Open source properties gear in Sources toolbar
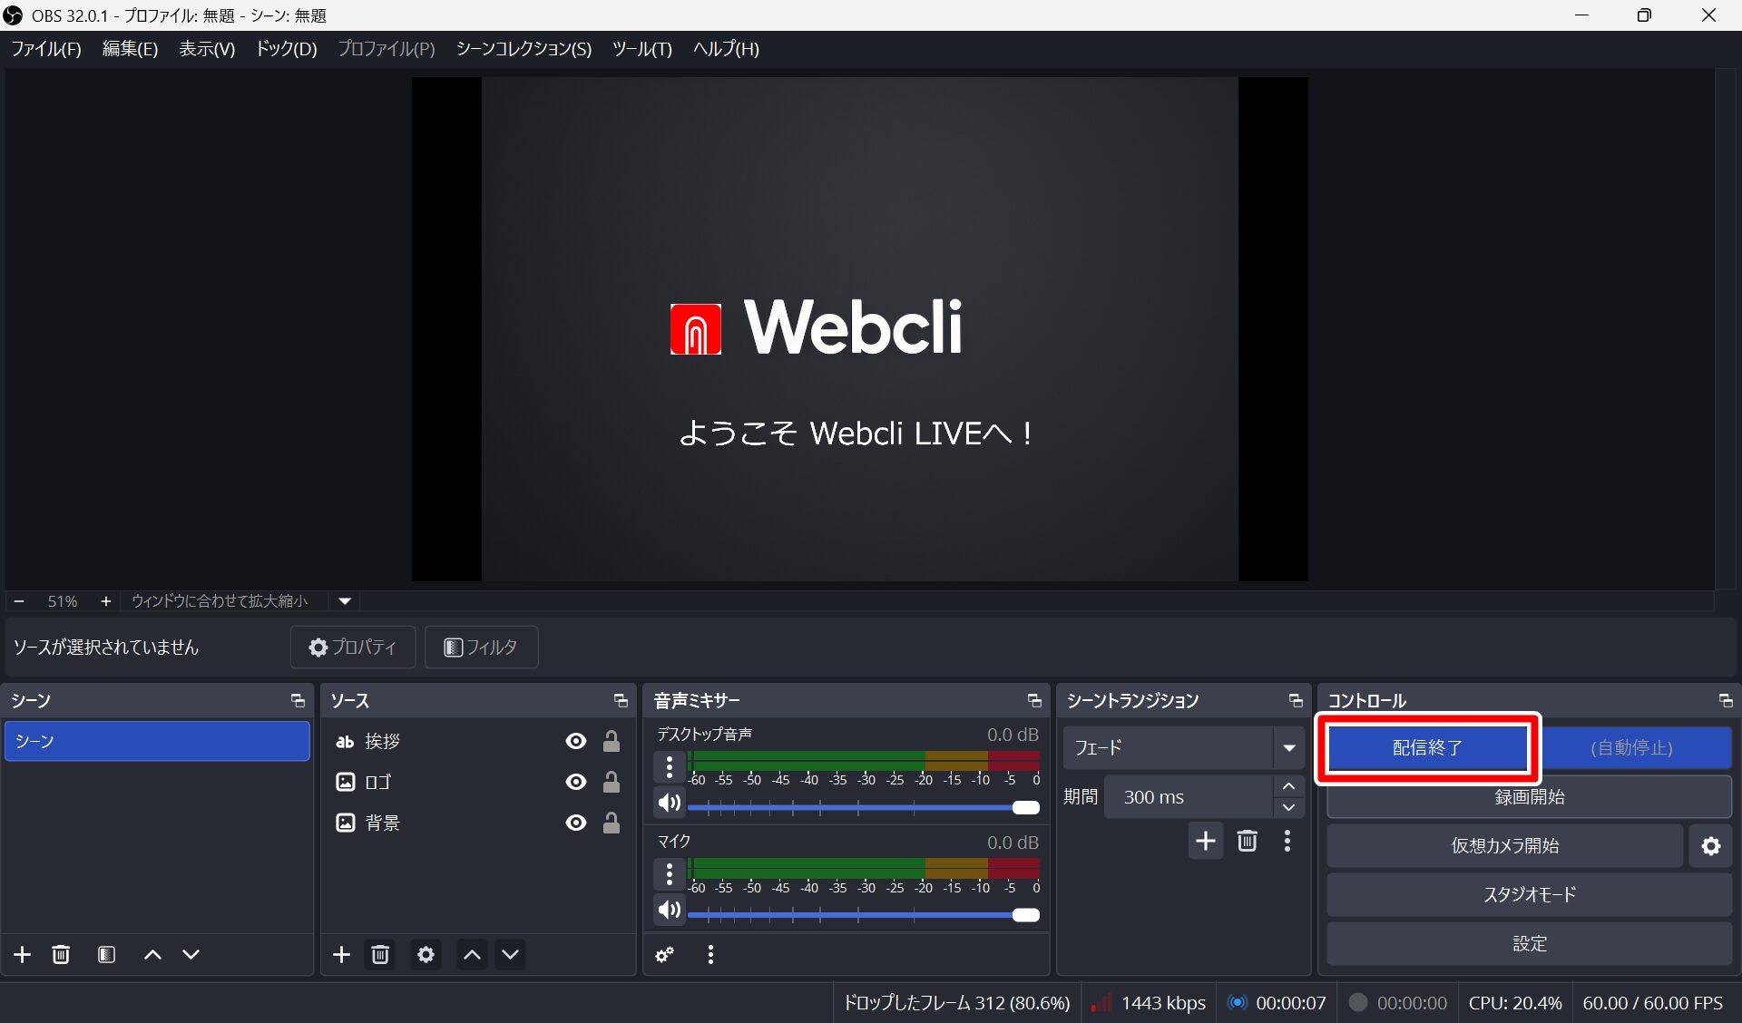Image resolution: width=1742 pixels, height=1023 pixels. pyautogui.click(x=426, y=954)
